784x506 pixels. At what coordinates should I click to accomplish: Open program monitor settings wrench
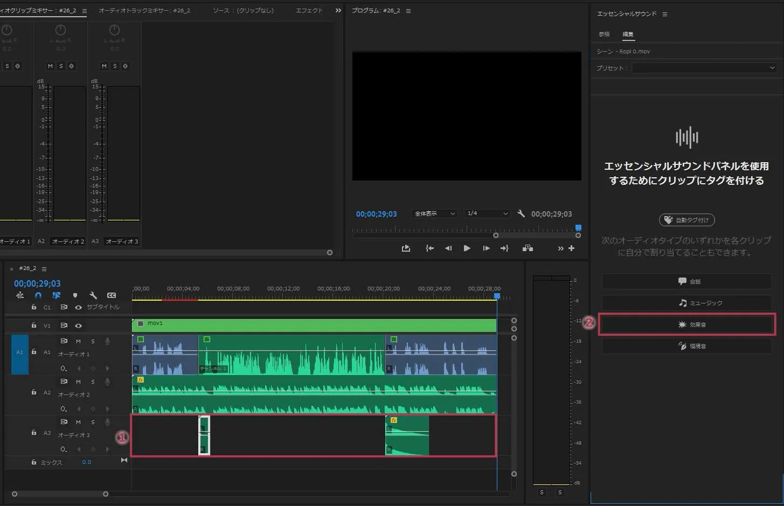click(x=521, y=213)
